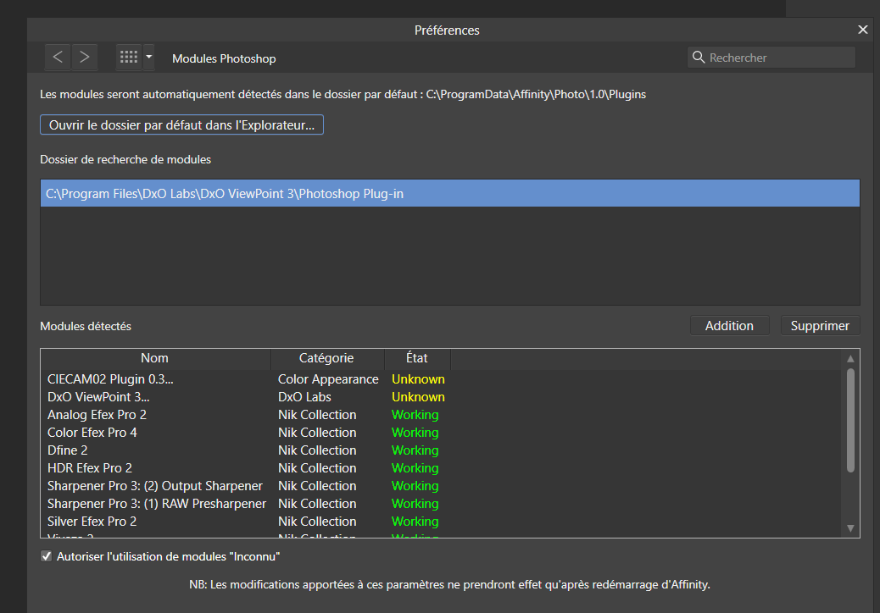Select Sharpener Pro 3: (1) RAW Presharpener
Screen dimensions: 880x613
pos(441,504)
